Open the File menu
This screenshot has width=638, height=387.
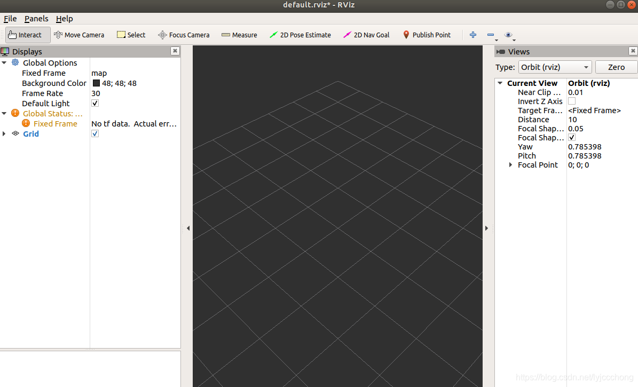[10, 19]
